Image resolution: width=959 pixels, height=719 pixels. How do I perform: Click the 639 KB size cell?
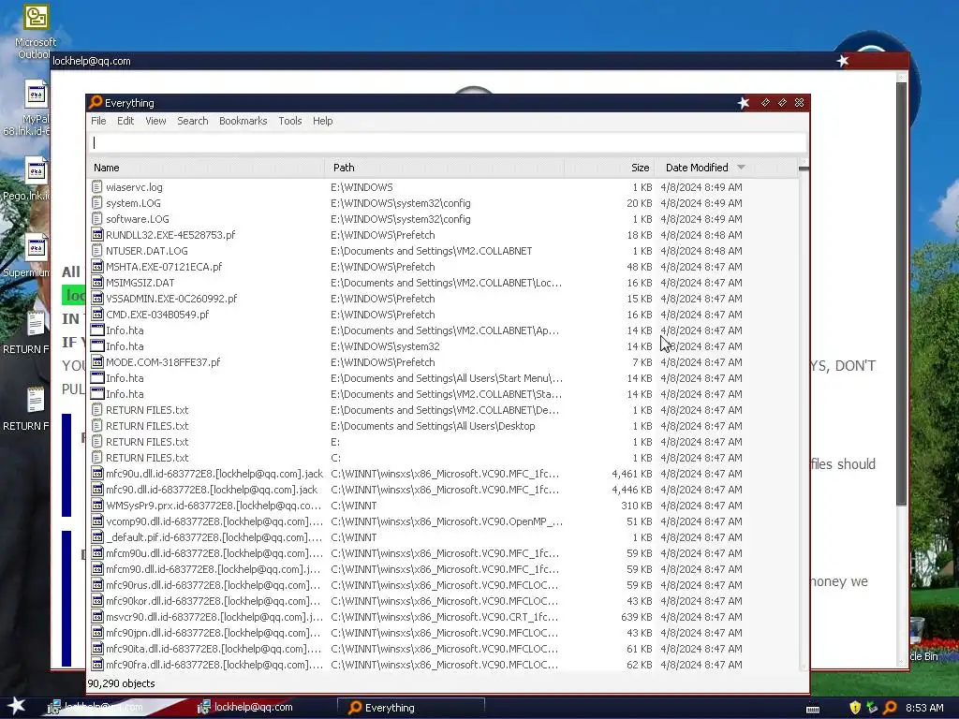pyautogui.click(x=637, y=617)
